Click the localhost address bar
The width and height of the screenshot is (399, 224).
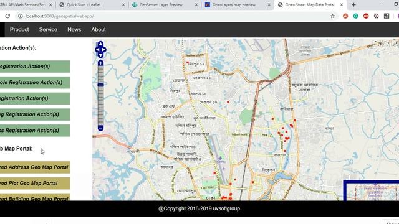[x=176, y=16]
